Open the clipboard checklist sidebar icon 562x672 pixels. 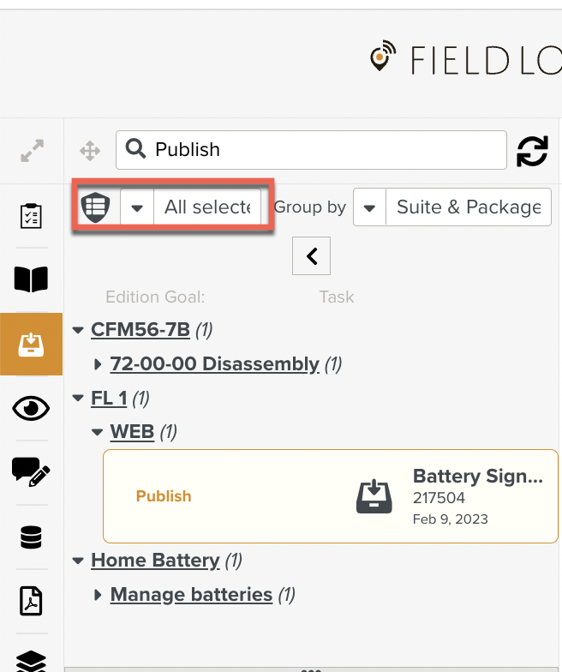pyautogui.click(x=32, y=215)
